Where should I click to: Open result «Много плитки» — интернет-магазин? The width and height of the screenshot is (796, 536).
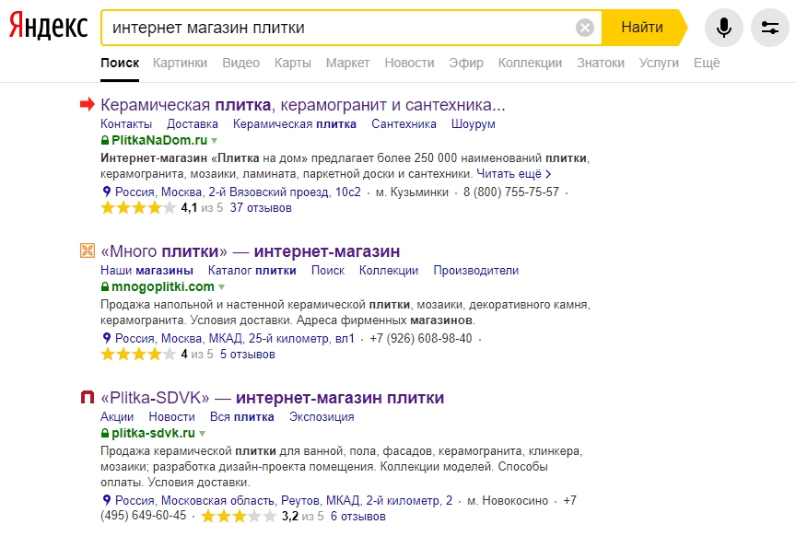coord(250,251)
